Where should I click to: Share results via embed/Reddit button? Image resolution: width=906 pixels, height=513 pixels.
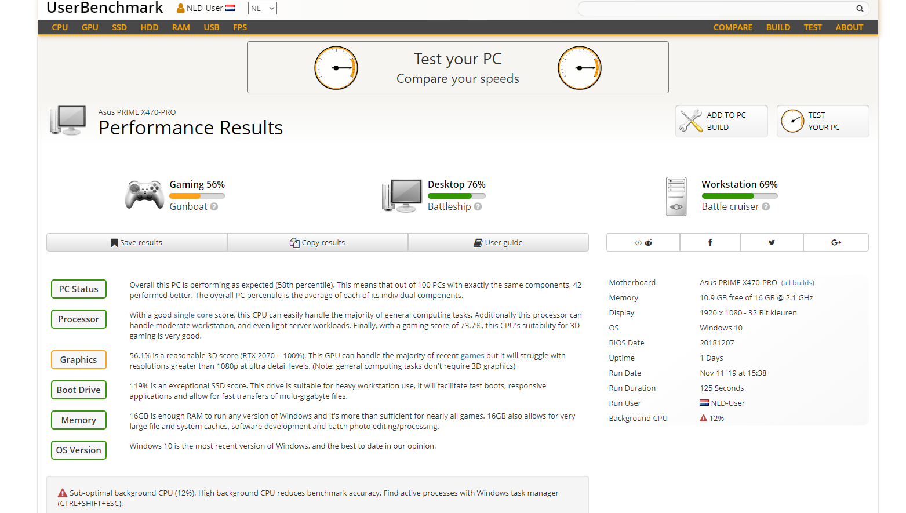point(643,242)
